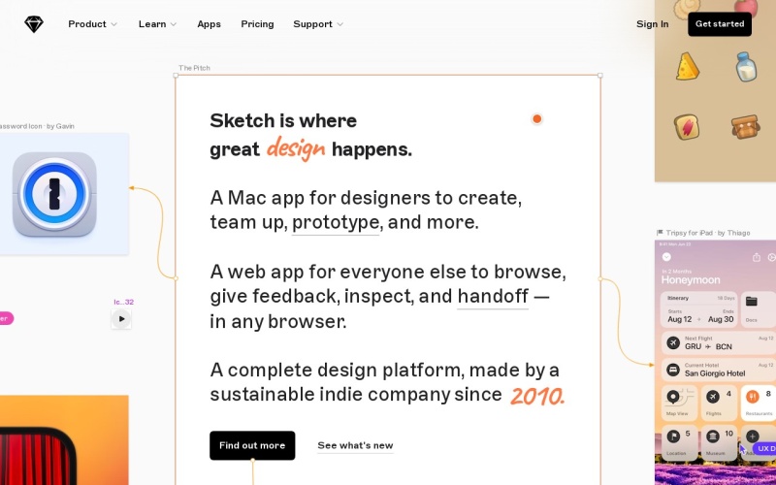Screen dimensions: 776x485
Task: Click the Map View tile icon
Action: point(671,397)
